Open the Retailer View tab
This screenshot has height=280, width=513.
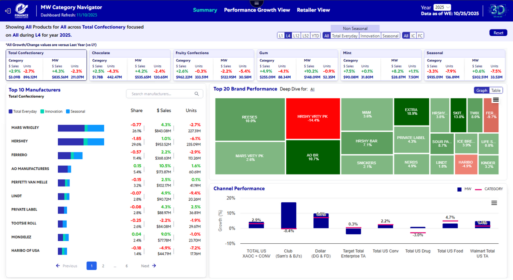click(313, 10)
